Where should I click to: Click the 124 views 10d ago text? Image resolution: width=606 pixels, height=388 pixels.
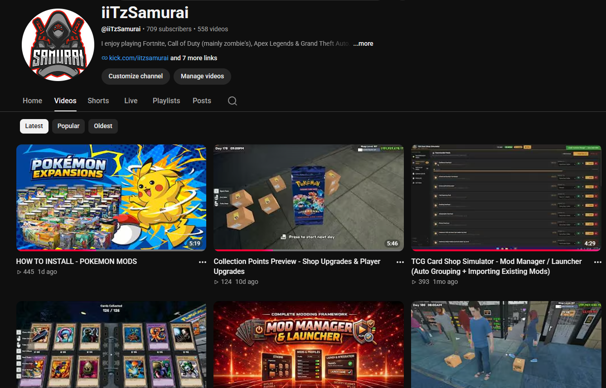click(236, 282)
